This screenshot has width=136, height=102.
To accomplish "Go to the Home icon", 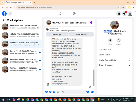I will (x=60, y=14).
